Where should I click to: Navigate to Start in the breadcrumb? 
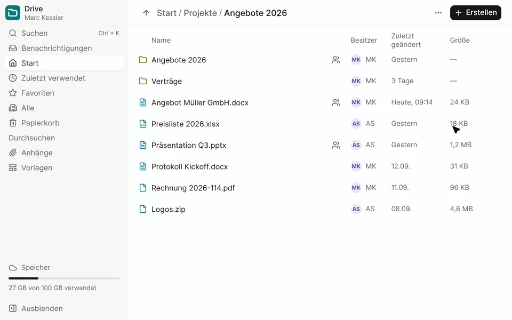pyautogui.click(x=166, y=13)
